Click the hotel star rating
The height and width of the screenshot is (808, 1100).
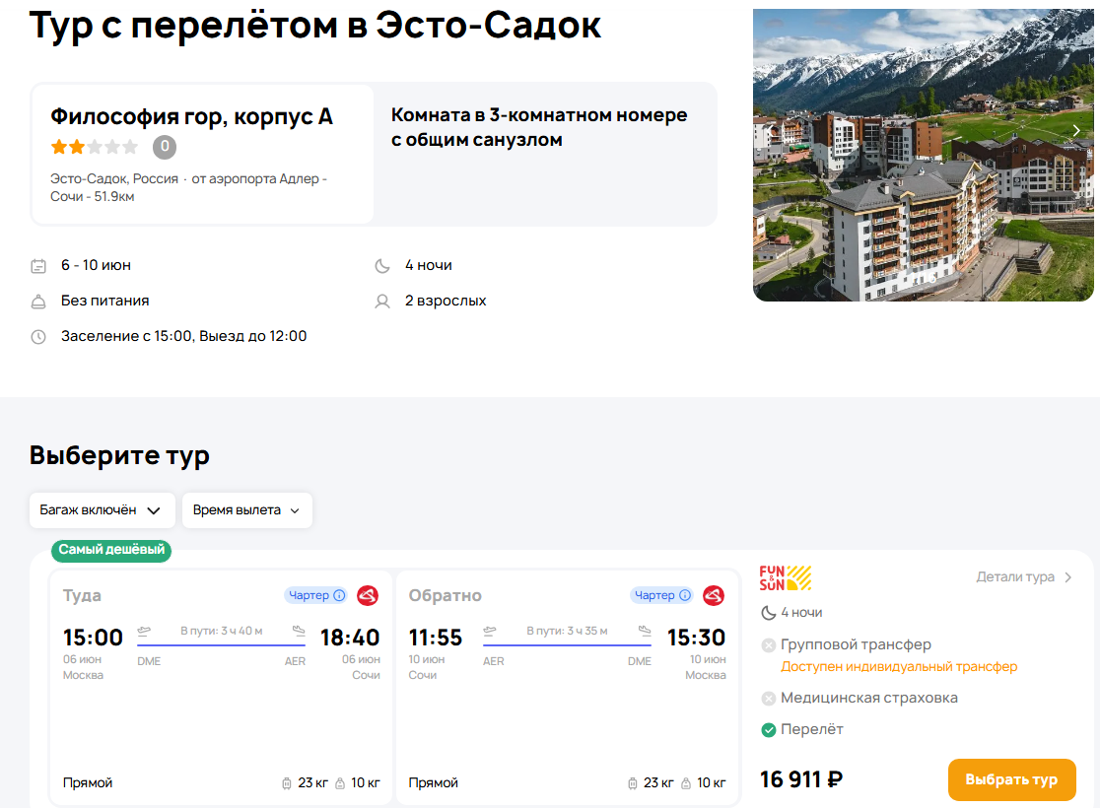94,147
